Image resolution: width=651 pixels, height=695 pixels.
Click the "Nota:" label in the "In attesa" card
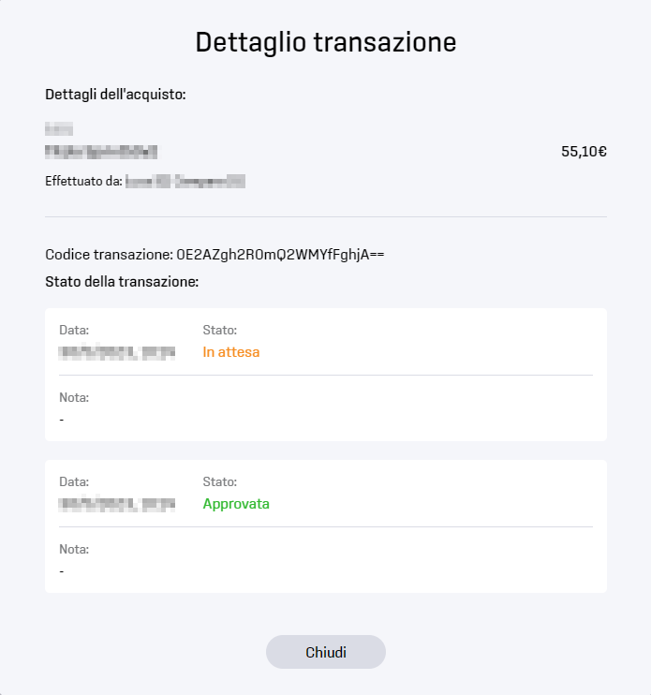coord(74,397)
